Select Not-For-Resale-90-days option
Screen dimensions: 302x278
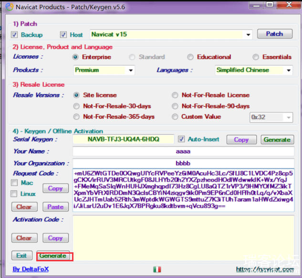[175, 106]
